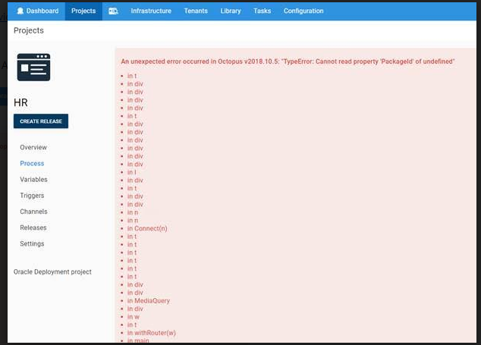Open Channels sidebar link
481x345 pixels.
(x=33, y=212)
